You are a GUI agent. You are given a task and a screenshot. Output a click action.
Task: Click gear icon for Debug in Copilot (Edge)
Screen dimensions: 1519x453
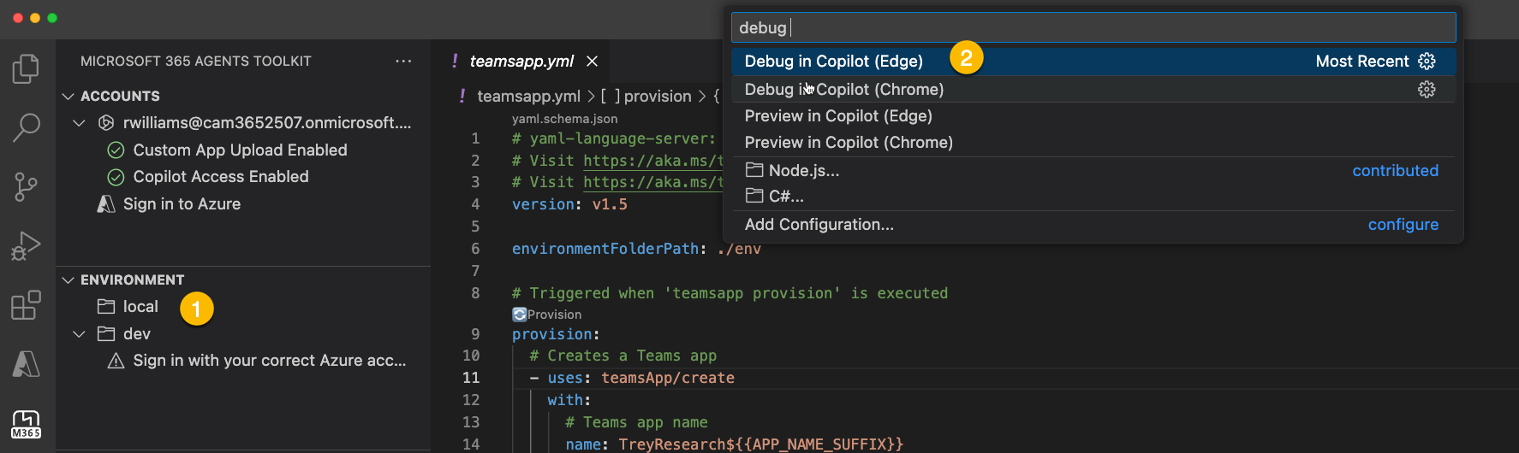1427,62
